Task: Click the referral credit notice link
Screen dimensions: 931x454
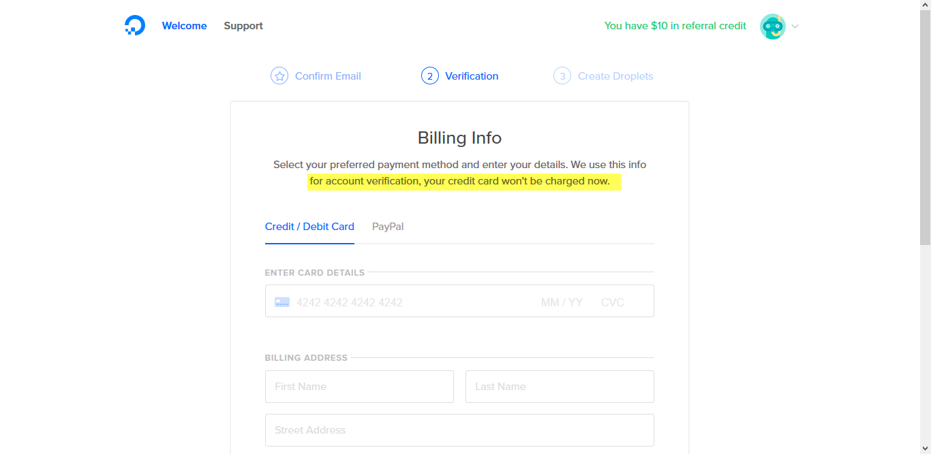Action: [x=675, y=26]
